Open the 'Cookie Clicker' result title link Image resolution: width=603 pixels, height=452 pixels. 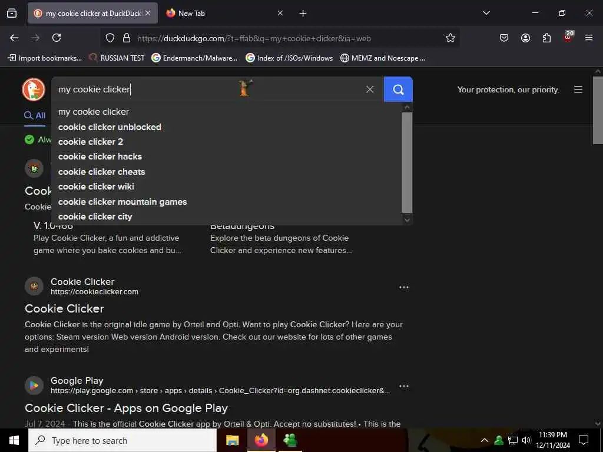[64, 308]
